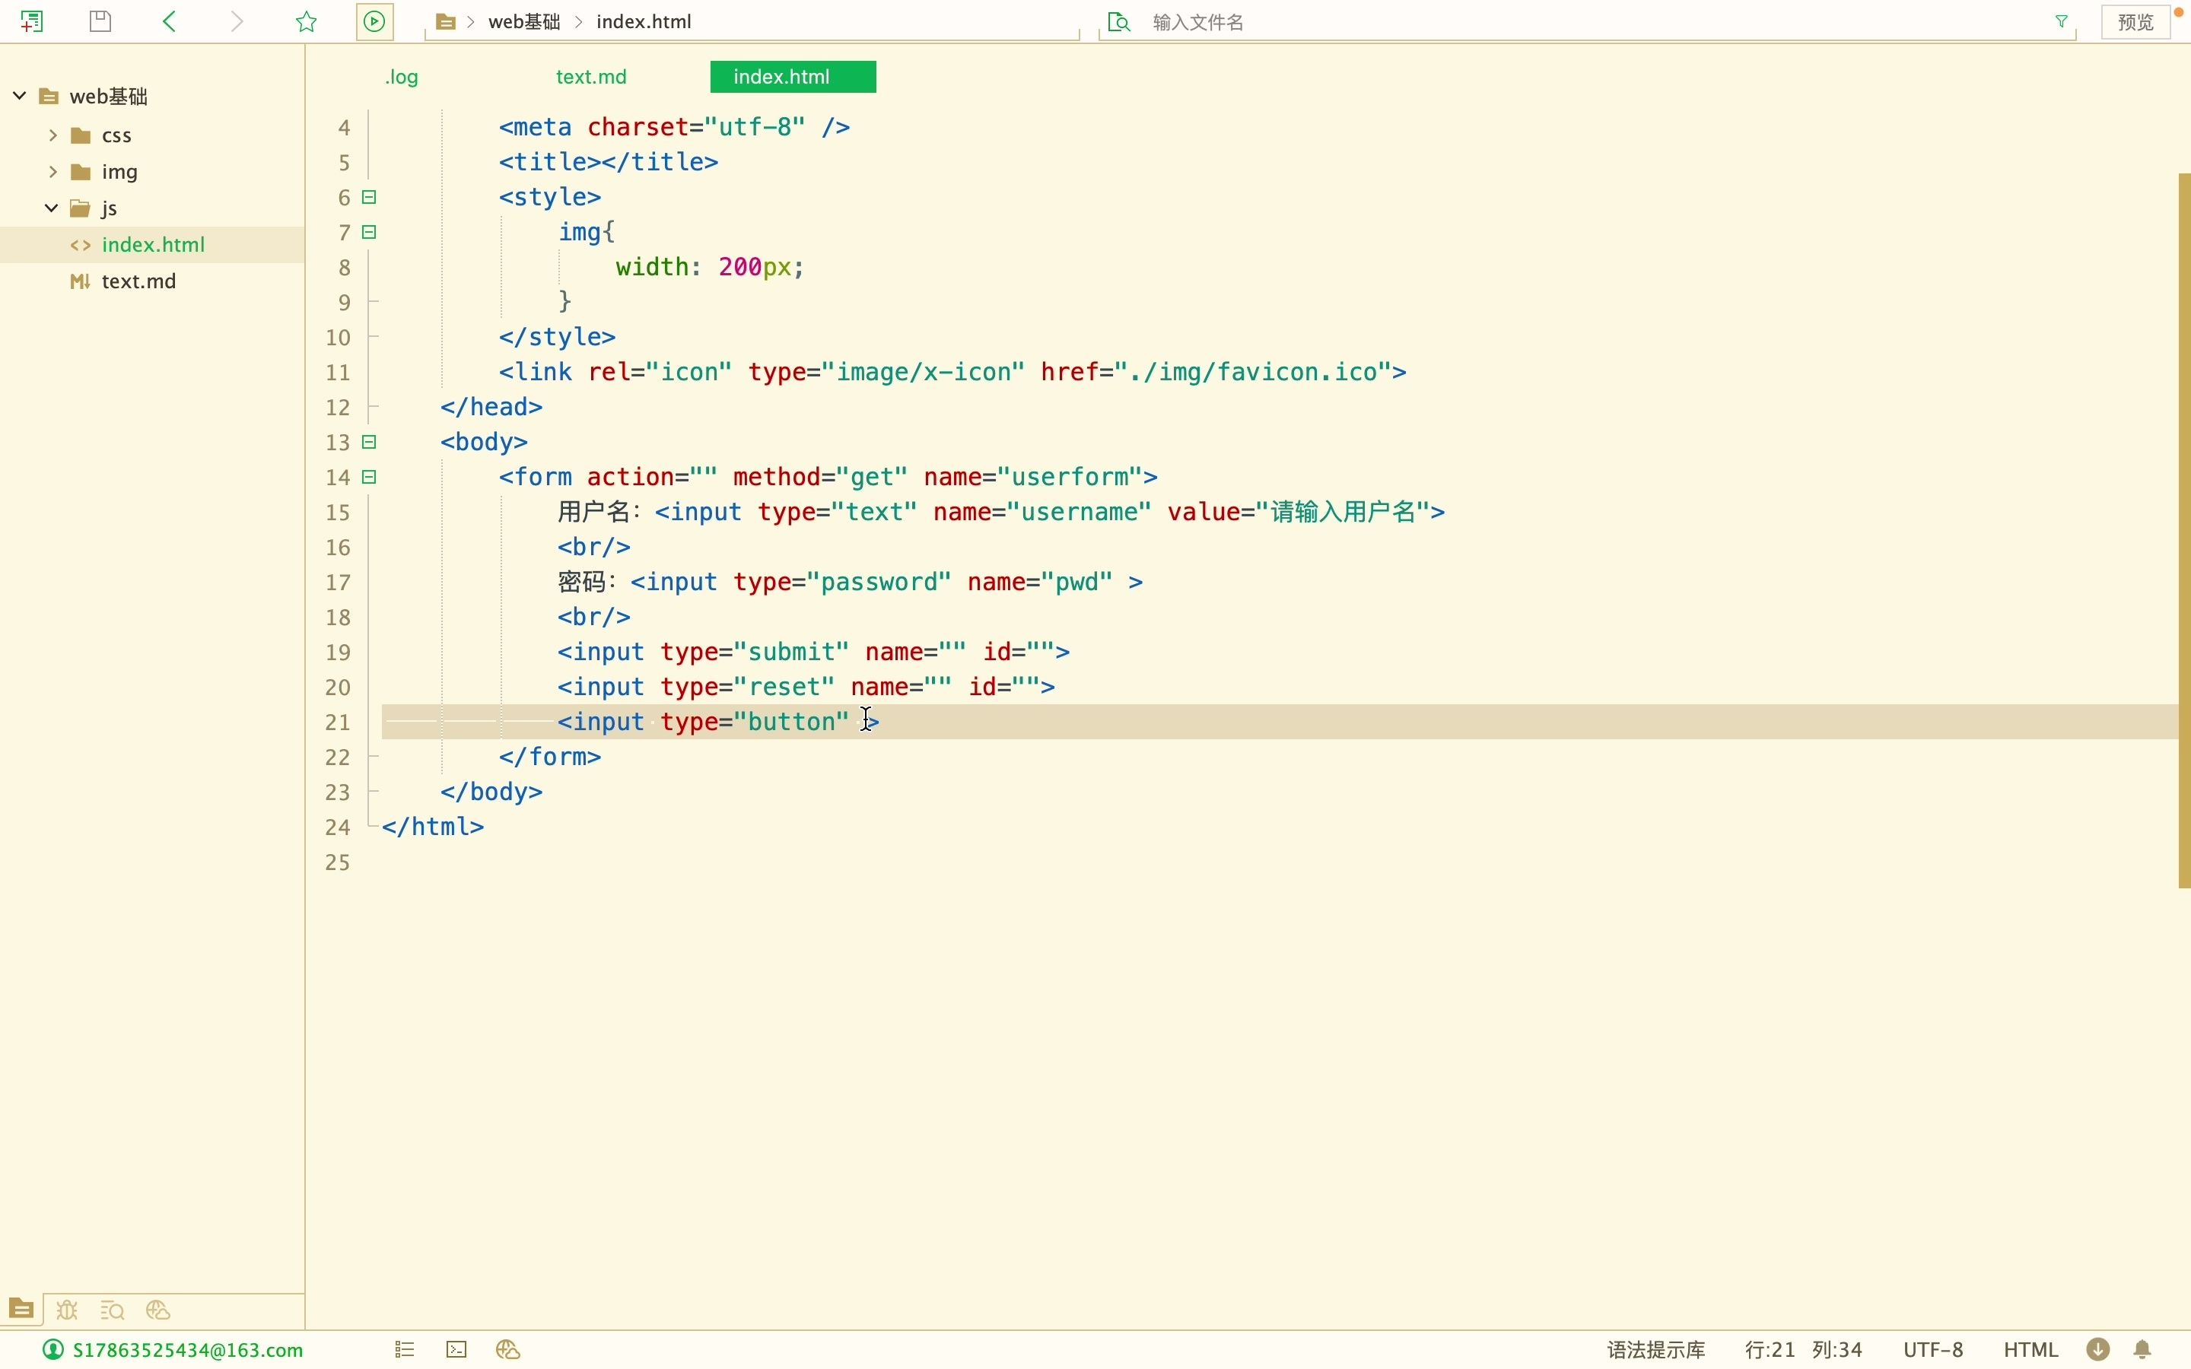The image size is (2191, 1369).
Task: Expand the css folder
Action: [x=52, y=135]
